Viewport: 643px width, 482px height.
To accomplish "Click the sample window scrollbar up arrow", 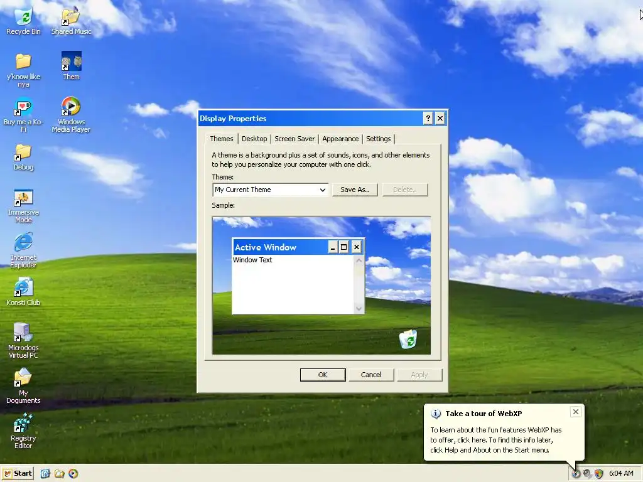I will tap(359, 260).
